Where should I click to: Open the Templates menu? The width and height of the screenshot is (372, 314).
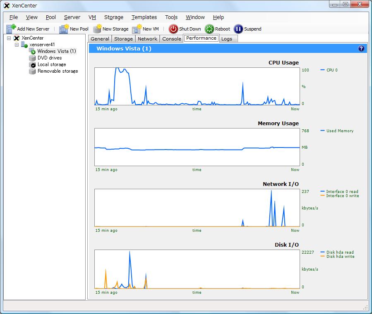click(x=144, y=17)
